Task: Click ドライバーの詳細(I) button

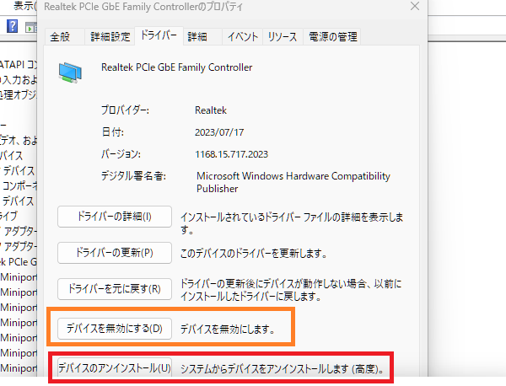Action: pyautogui.click(x=115, y=217)
